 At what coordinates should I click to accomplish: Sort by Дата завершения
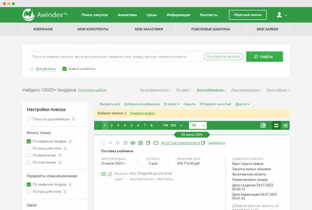[x=246, y=90]
